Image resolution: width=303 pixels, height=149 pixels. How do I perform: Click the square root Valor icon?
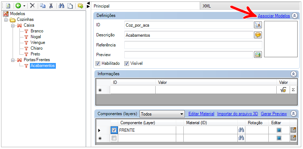click(283, 90)
